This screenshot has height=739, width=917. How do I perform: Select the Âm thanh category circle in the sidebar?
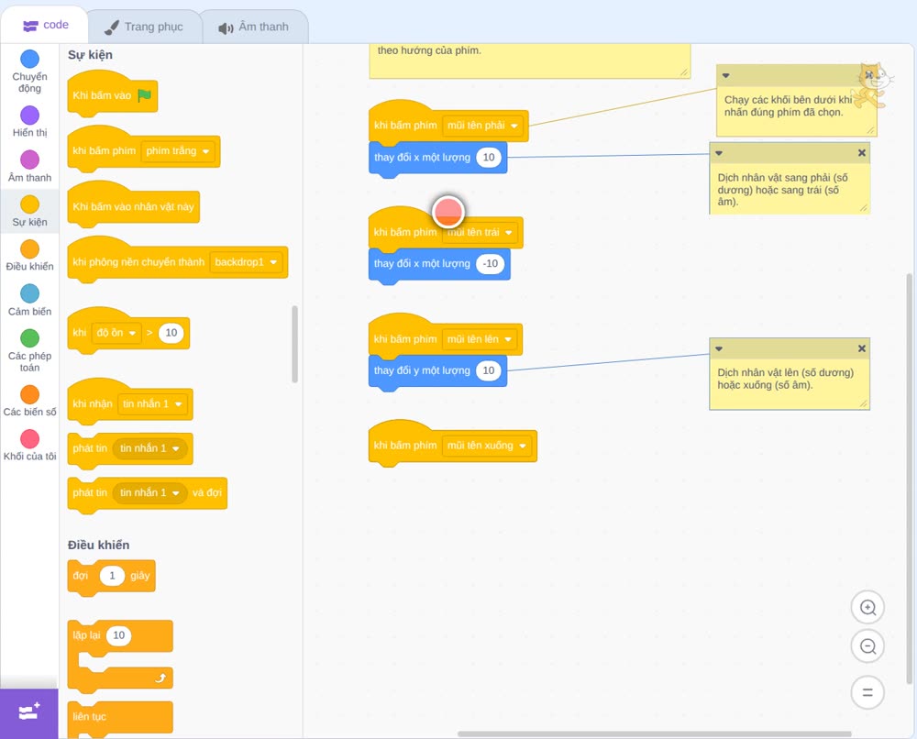30,160
